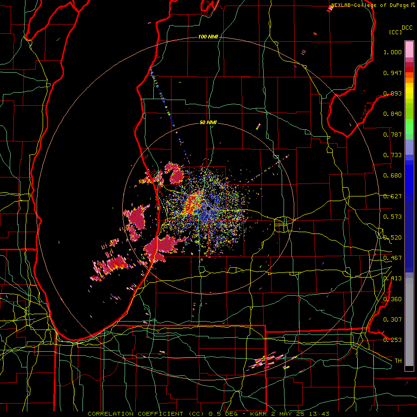Click the DCC label above the color scale
The image size is (417, 417).
[407, 28]
